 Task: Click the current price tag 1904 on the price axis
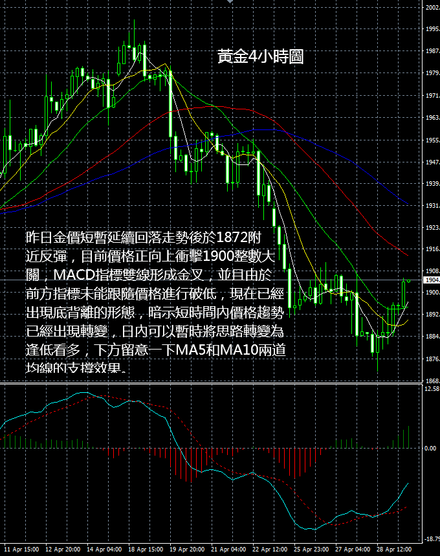(432, 280)
